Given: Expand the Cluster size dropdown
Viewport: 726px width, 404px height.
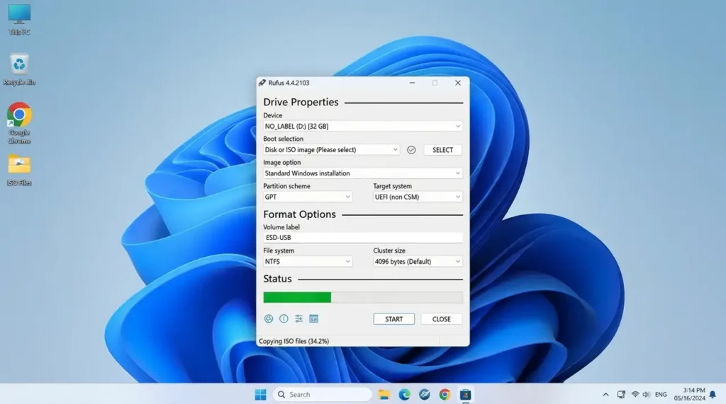Looking at the screenshot, I should pos(418,262).
